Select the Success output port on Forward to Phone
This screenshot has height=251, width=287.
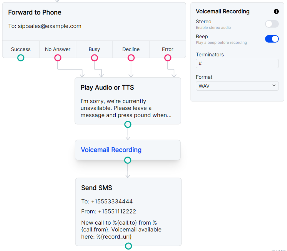pos(21,58)
